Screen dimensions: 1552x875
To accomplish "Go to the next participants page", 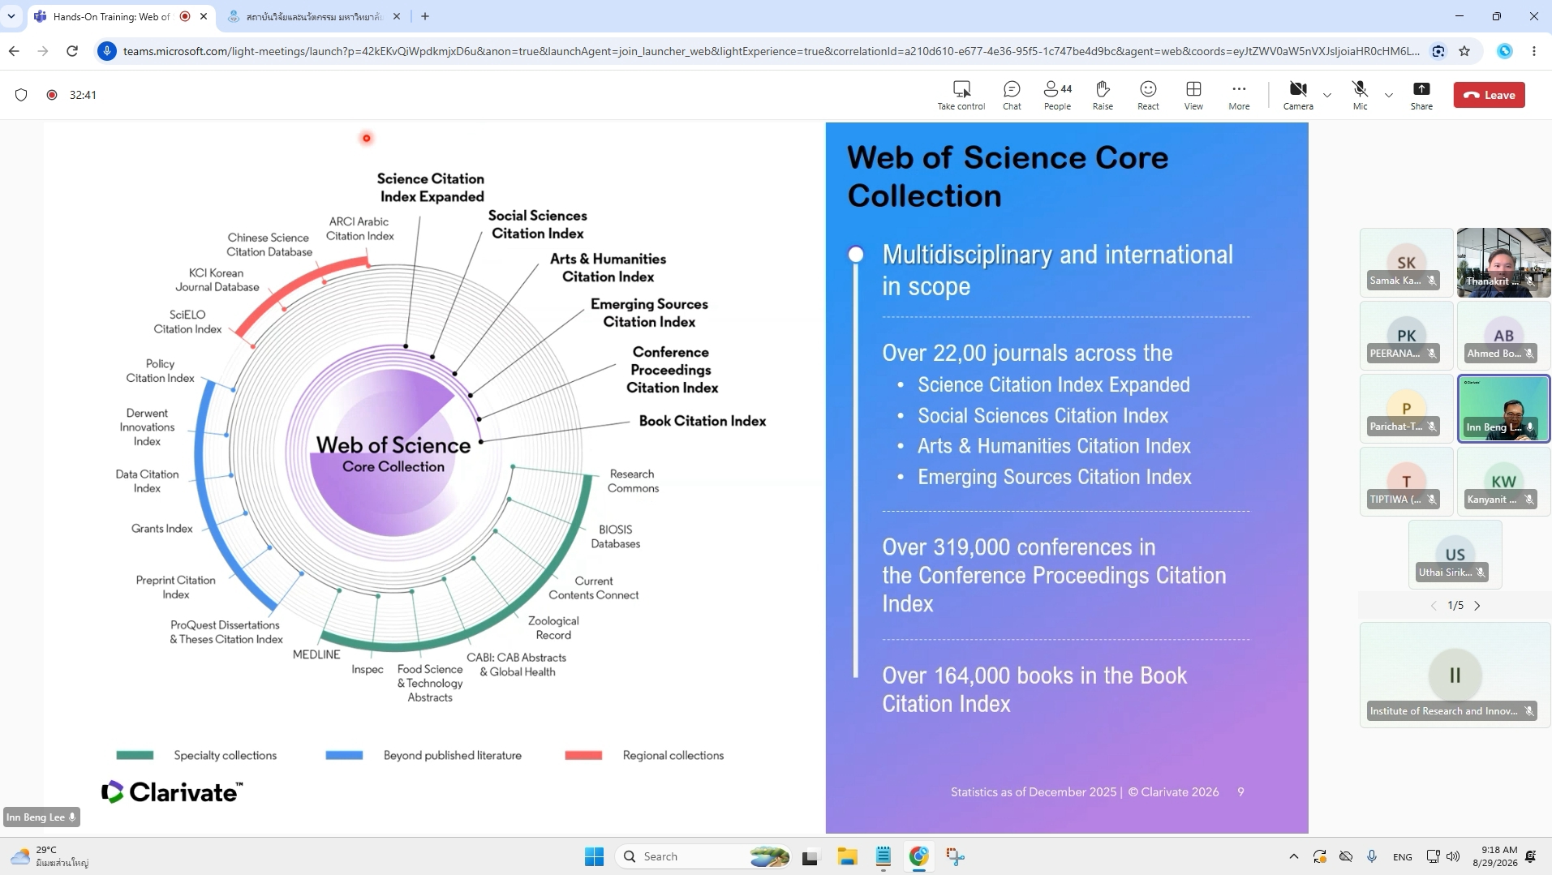I will point(1477,606).
